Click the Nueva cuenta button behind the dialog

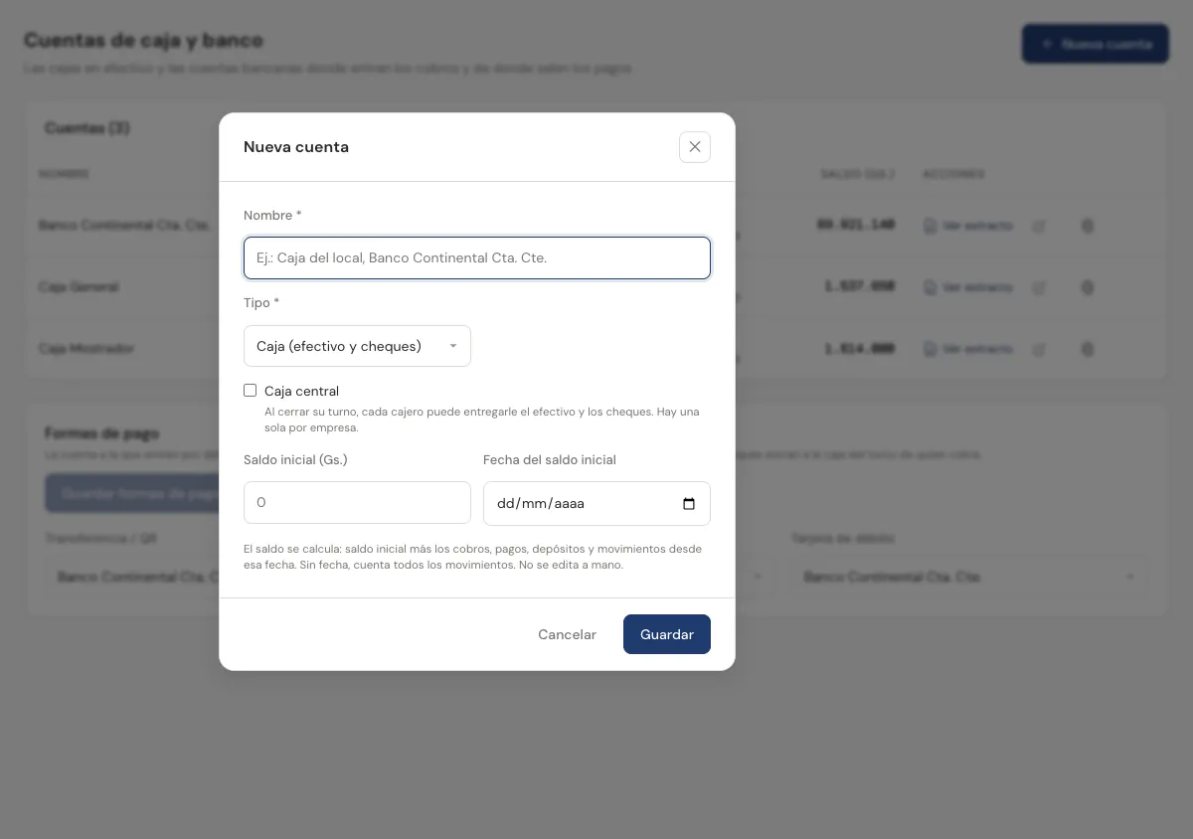pos(1096,44)
